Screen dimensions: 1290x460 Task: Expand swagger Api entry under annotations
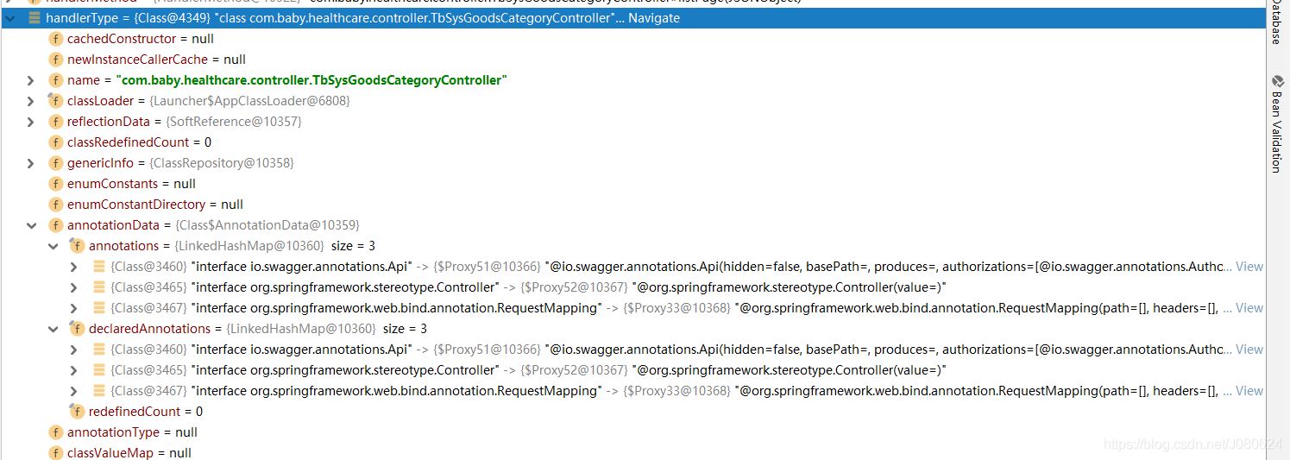point(74,267)
